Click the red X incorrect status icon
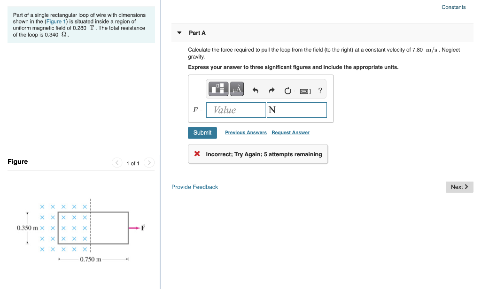481x289 pixels. pos(197,153)
